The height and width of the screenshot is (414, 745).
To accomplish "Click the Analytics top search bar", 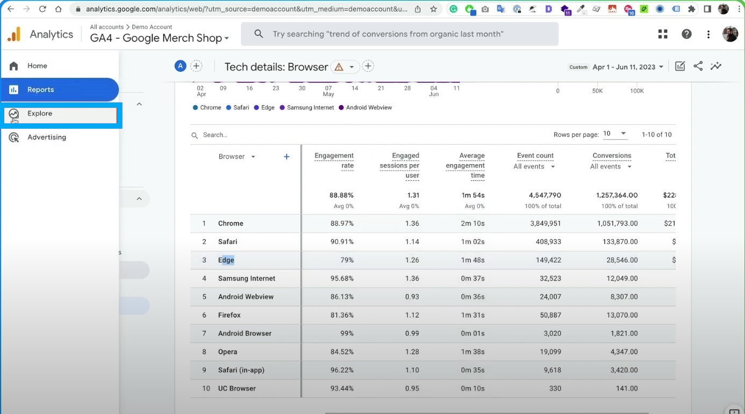I will [400, 34].
